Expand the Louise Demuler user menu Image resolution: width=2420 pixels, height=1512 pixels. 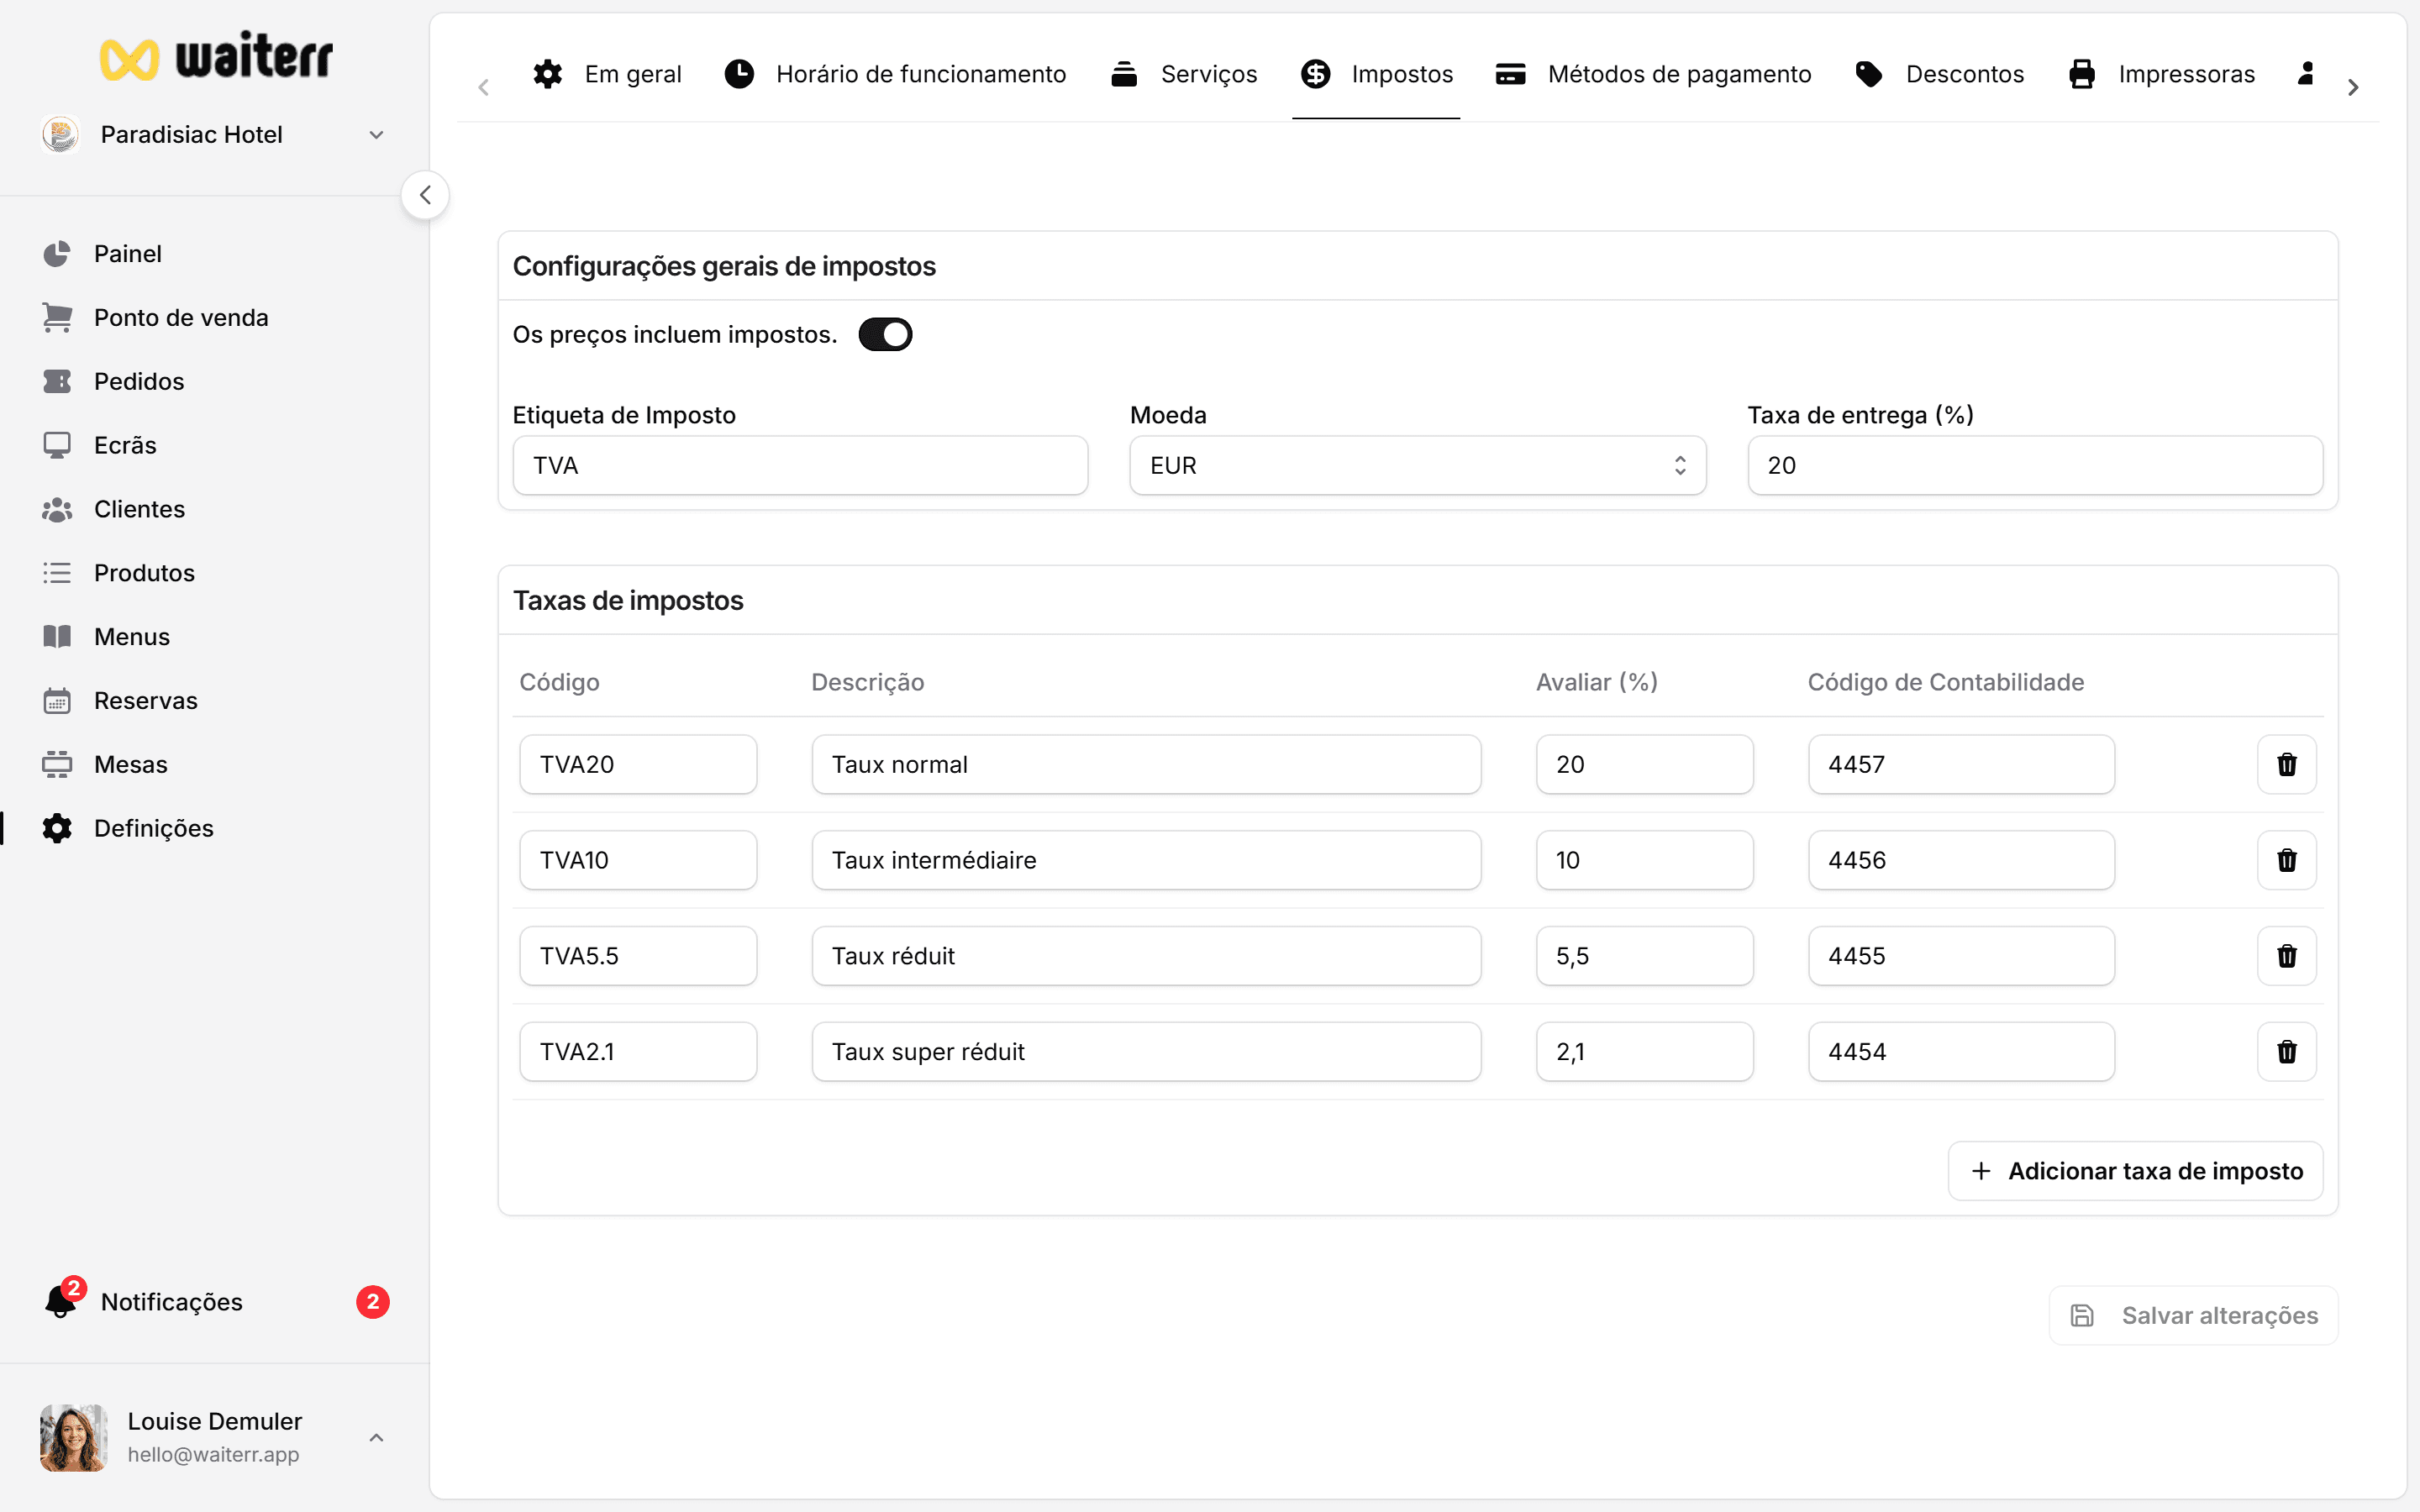coord(376,1437)
